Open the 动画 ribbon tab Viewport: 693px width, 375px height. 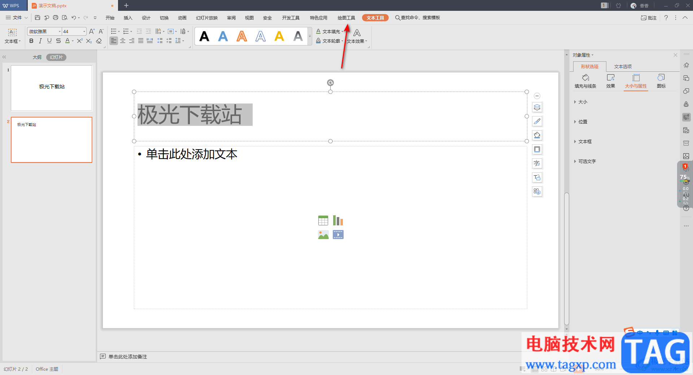[182, 18]
